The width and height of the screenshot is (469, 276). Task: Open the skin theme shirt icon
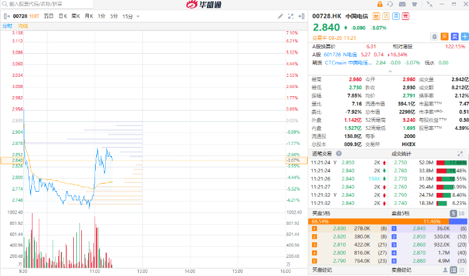pyautogui.click(x=415, y=4)
